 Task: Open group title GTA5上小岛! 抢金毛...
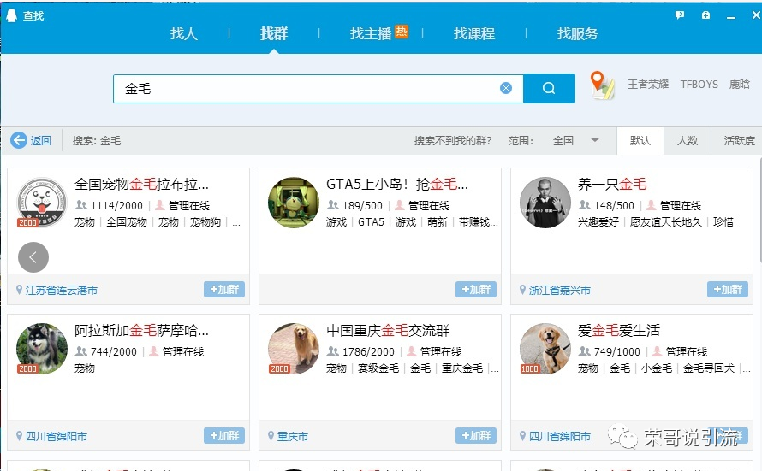[x=397, y=185]
